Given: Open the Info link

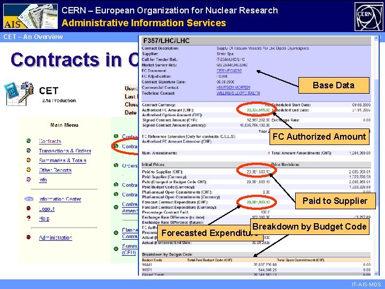Looking at the screenshot, I should [43, 180].
